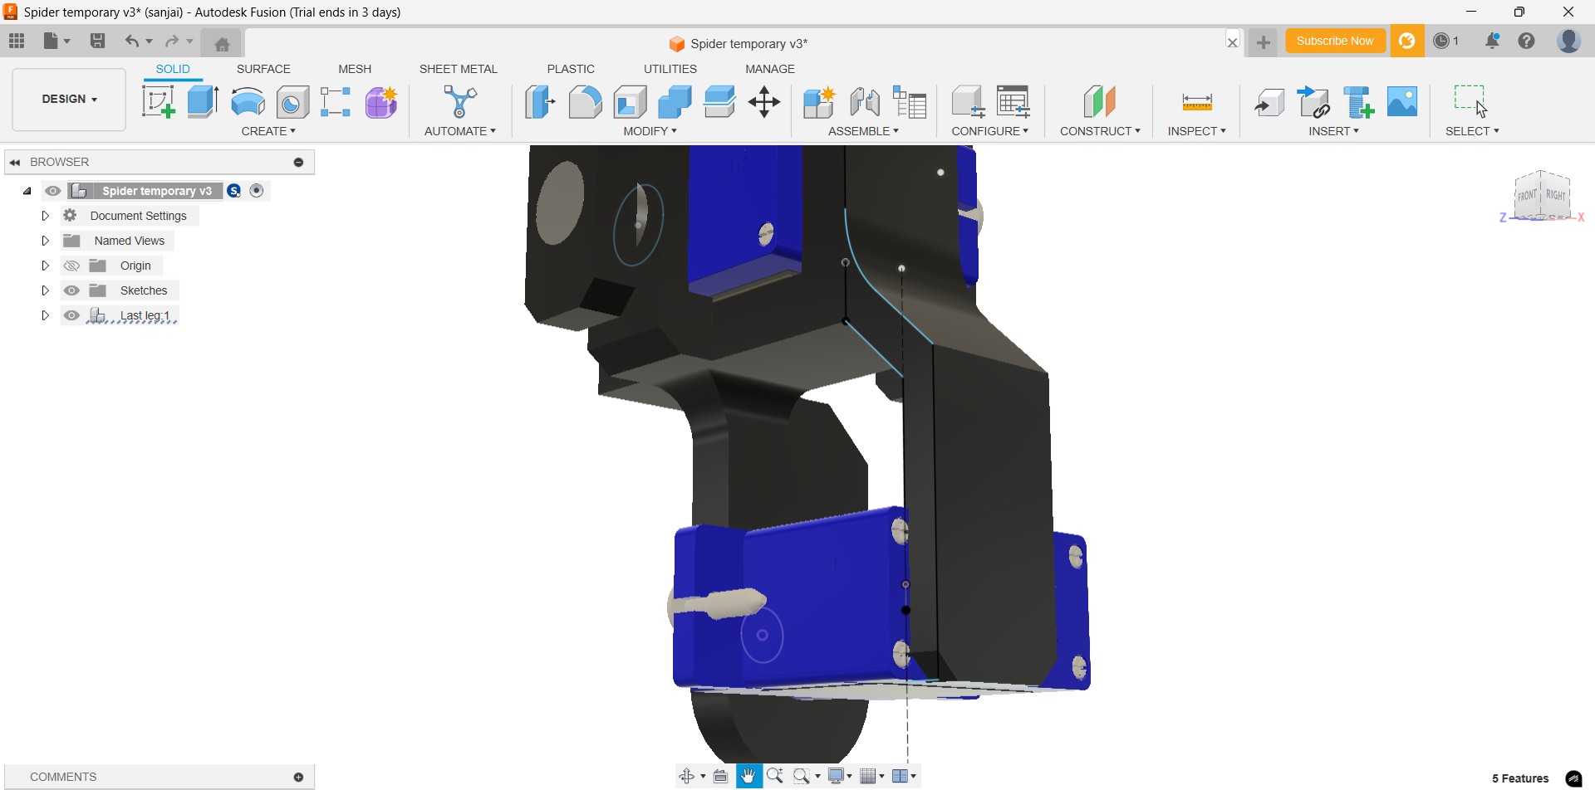Click the Insert Derive icon

click(1269, 102)
